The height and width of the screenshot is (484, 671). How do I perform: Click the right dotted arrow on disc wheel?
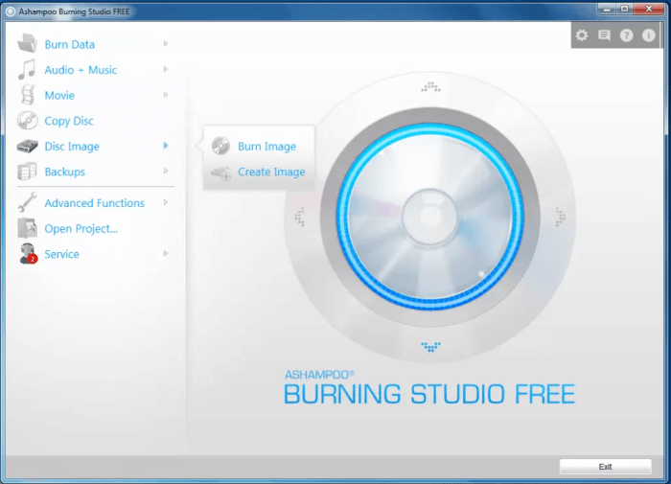click(x=560, y=217)
